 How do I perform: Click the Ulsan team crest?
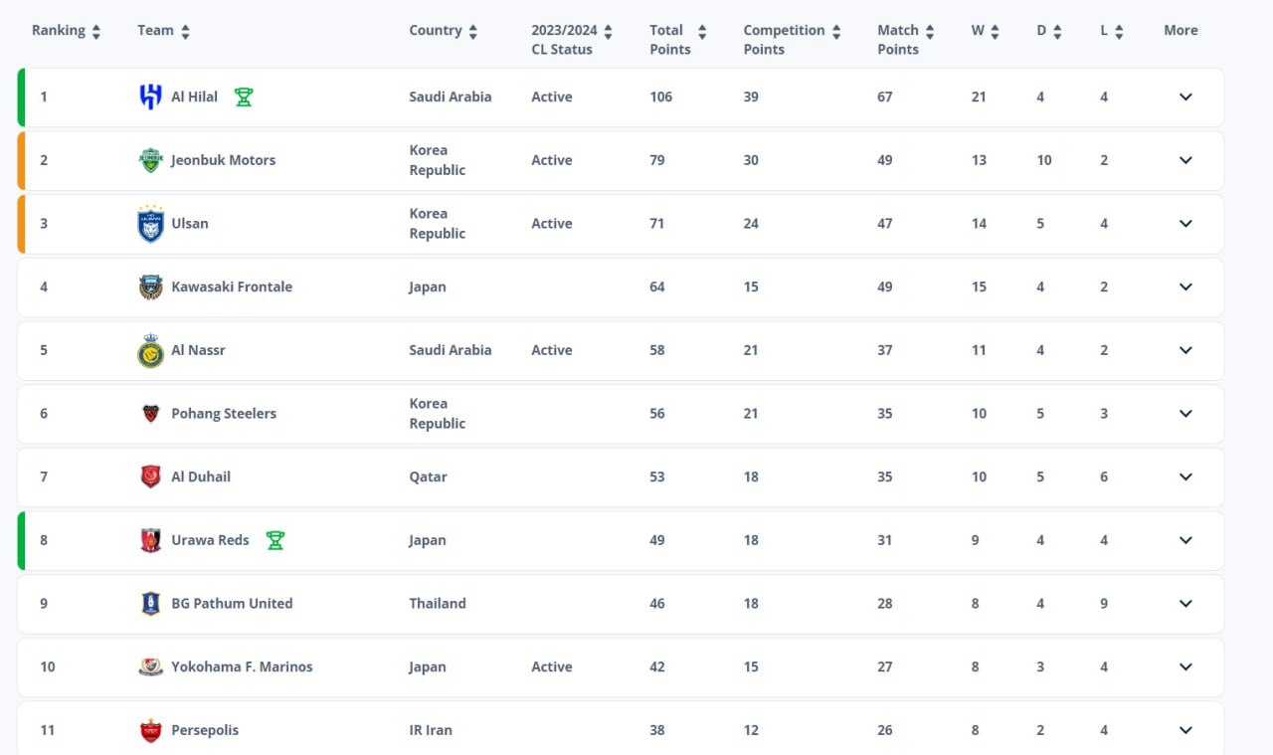tap(150, 224)
